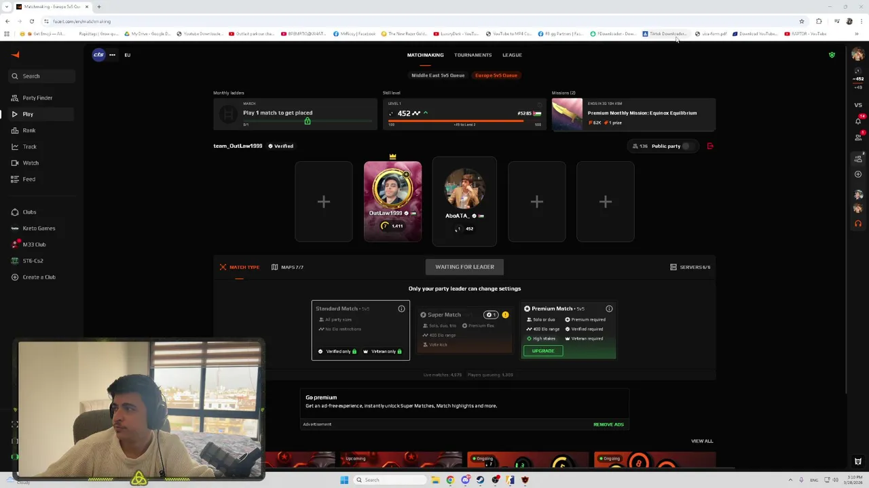Open the EU region selector

(127, 55)
